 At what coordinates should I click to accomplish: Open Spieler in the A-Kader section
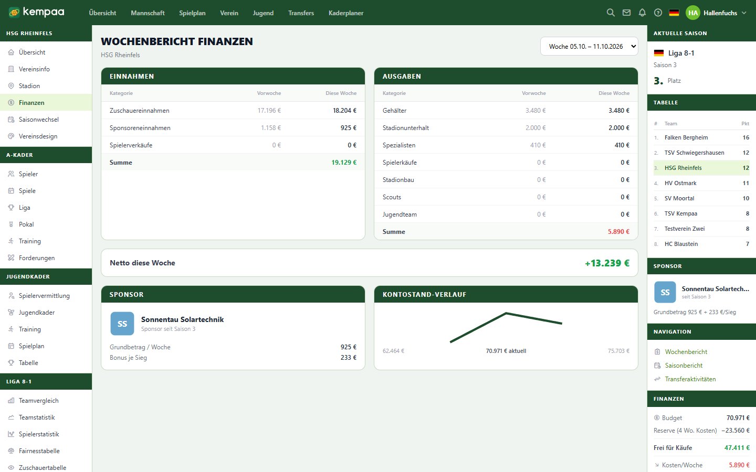point(46,174)
